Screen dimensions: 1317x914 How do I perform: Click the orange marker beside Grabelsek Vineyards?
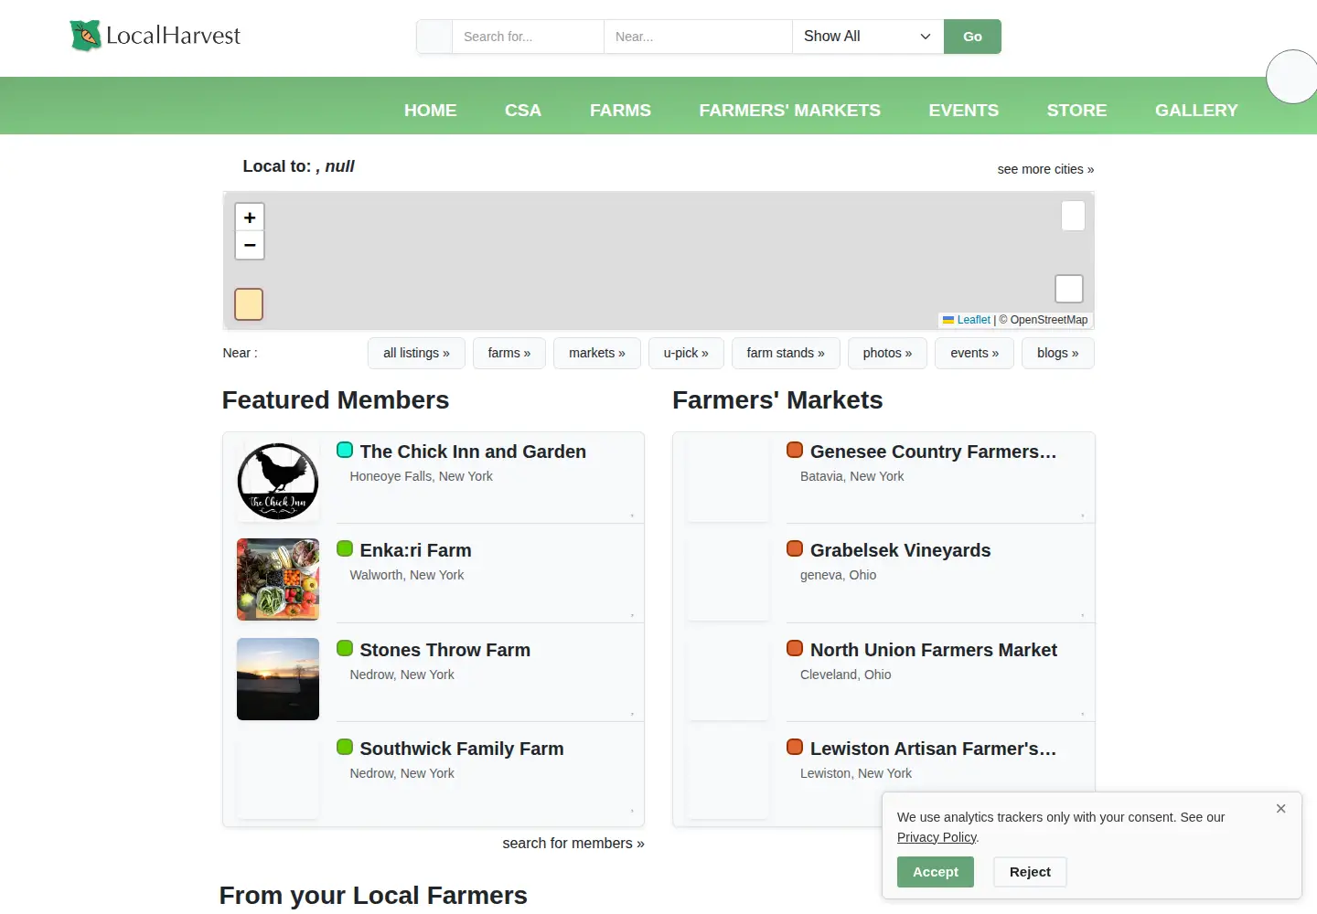[795, 548]
